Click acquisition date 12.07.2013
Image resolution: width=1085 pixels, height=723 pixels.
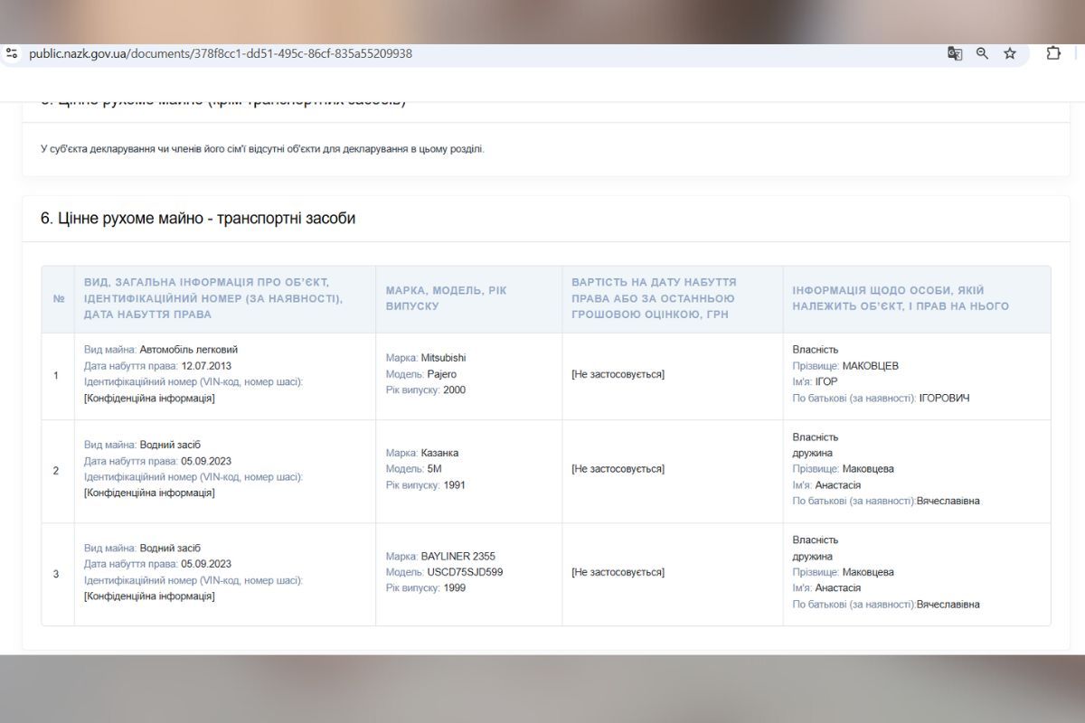point(207,366)
